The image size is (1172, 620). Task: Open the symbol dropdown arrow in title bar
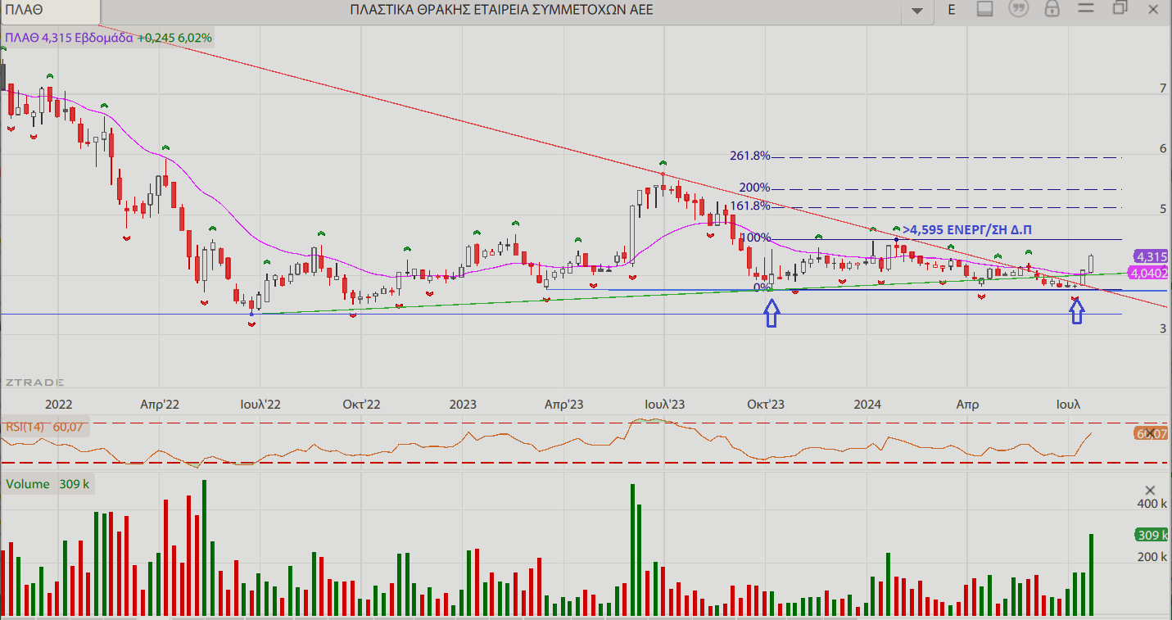click(916, 10)
